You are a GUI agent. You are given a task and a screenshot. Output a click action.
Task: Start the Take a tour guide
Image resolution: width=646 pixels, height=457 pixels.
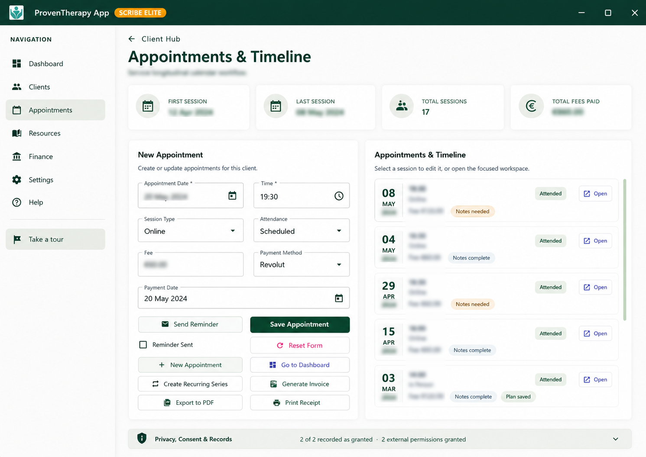pyautogui.click(x=55, y=239)
